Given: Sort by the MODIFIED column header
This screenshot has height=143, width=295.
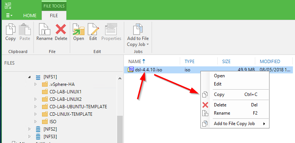Looking at the screenshot, I should tap(270, 61).
